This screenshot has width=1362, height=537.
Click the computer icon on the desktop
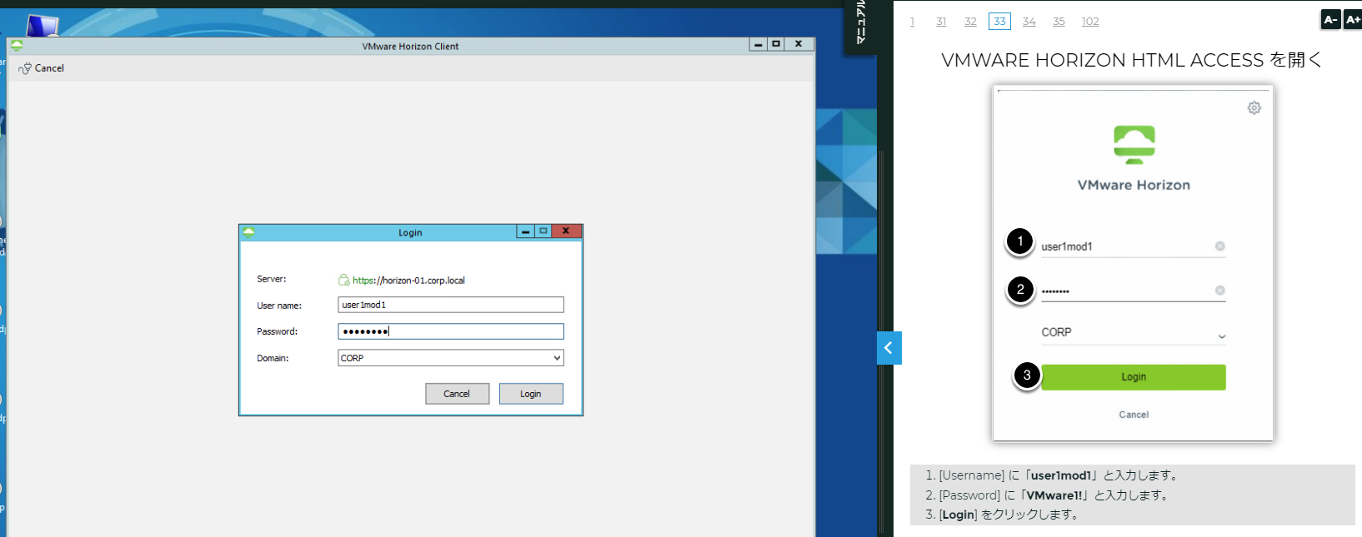pos(42,26)
